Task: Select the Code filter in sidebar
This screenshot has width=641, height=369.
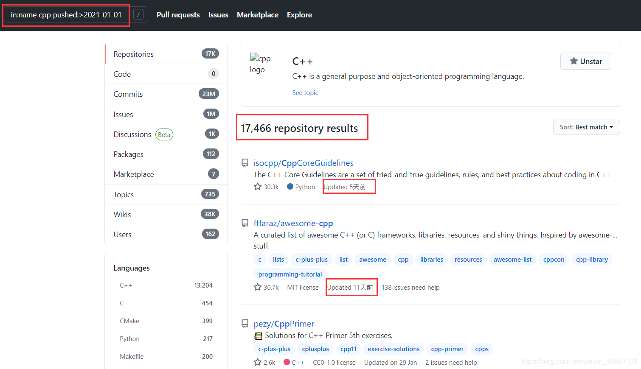Action: pos(166,74)
